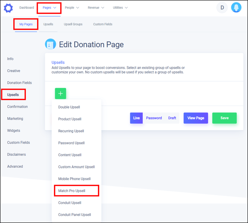Expand the Revenue dropdown menu
The image size is (248, 223).
(x=96, y=8)
